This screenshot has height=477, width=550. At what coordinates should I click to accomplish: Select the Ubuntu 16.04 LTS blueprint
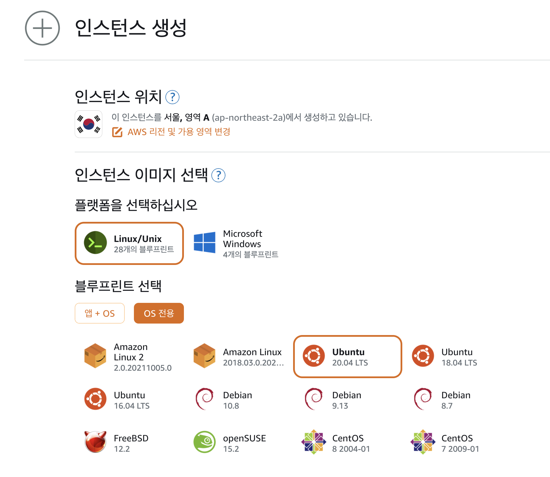129,400
